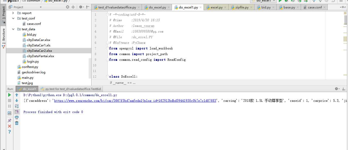
Task: Close the run session with red X icon
Action: 10,126
